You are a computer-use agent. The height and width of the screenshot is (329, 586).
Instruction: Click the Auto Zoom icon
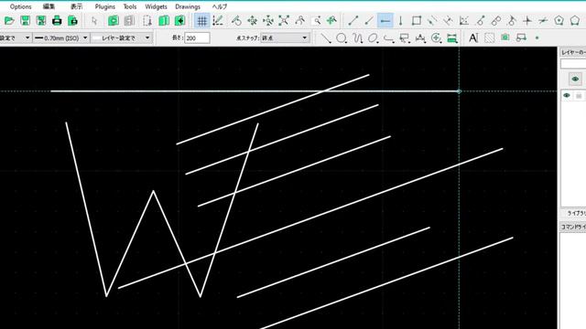click(x=284, y=20)
